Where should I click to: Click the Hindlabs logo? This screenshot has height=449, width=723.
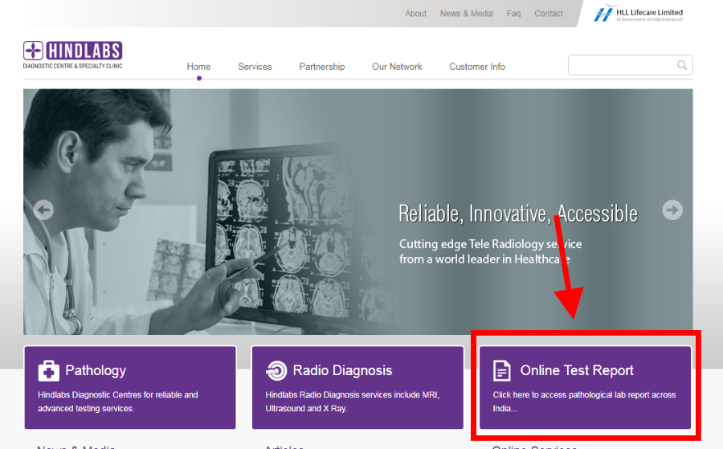[x=73, y=55]
